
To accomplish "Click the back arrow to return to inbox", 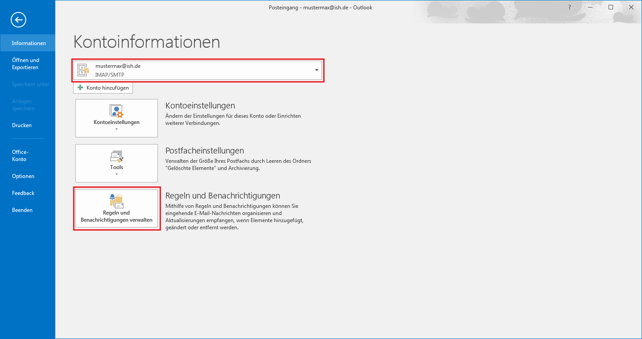I will point(18,20).
